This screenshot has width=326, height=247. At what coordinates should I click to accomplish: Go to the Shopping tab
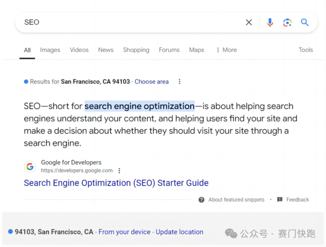136,50
